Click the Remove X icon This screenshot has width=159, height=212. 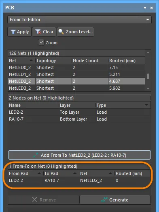[35, 200]
